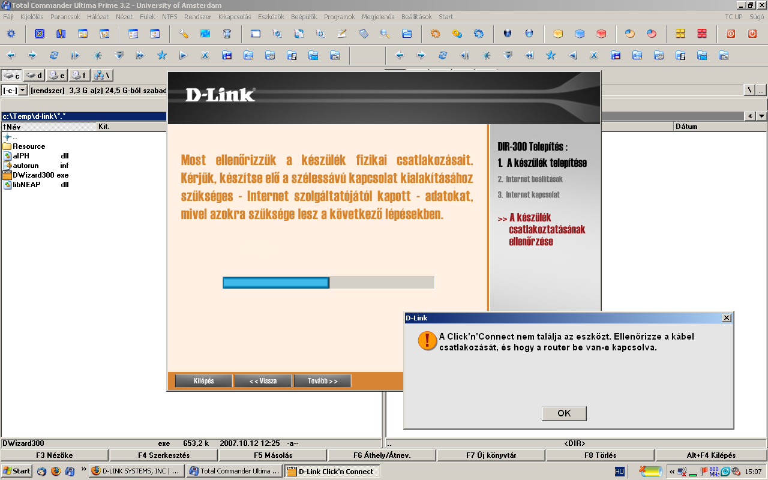Open the blue gear icon in top toolbar
The image size is (768, 480).
pos(11,34)
